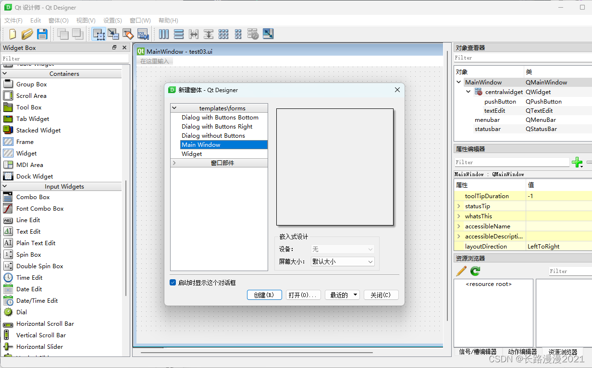The width and height of the screenshot is (592, 368).
Task: Save the form using floppy disk icon
Action: click(42, 34)
